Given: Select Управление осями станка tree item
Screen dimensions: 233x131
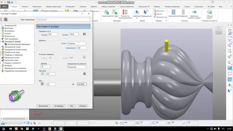Looking at the screenshot, I should [x=16, y=49].
